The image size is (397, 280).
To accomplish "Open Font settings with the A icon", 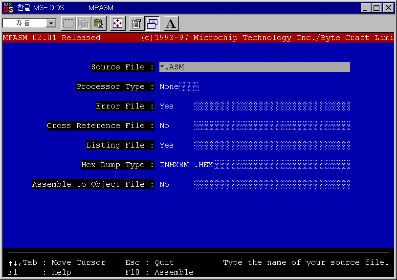I will tap(171, 23).
